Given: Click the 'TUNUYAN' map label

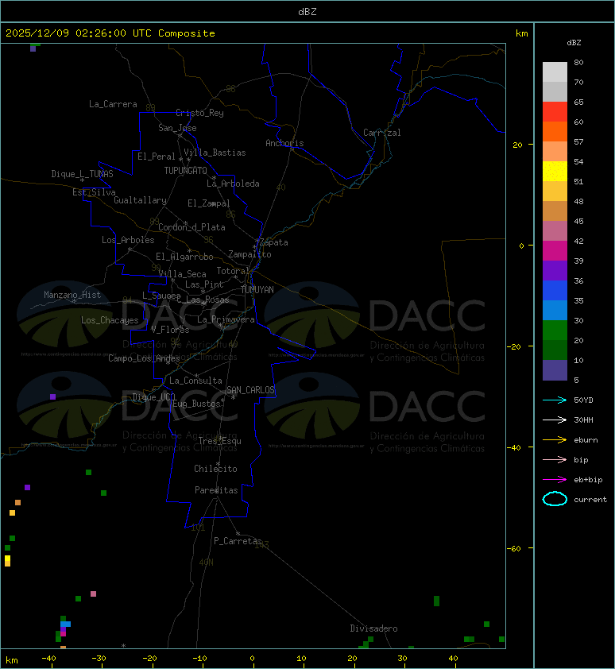Looking at the screenshot, I should point(257,290).
